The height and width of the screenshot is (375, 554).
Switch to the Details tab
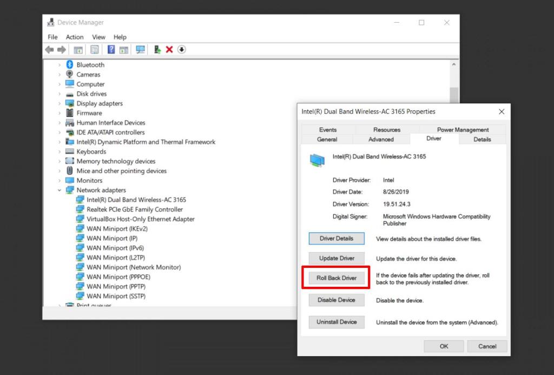482,139
